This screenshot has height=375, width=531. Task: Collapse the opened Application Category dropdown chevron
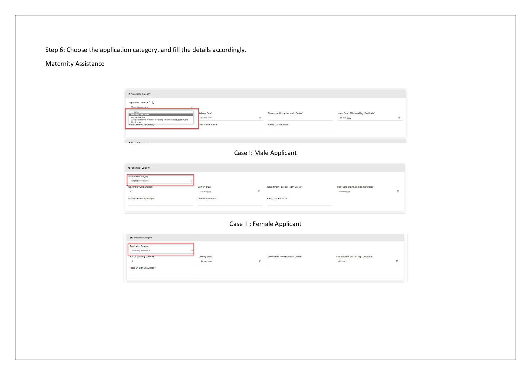point(192,107)
